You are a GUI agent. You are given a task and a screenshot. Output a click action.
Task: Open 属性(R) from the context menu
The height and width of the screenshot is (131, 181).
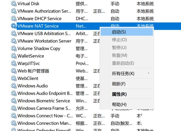click(x=127, y=94)
